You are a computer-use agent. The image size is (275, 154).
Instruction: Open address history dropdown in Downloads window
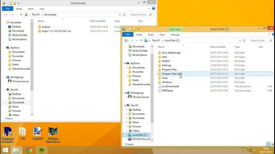tap(120, 15)
